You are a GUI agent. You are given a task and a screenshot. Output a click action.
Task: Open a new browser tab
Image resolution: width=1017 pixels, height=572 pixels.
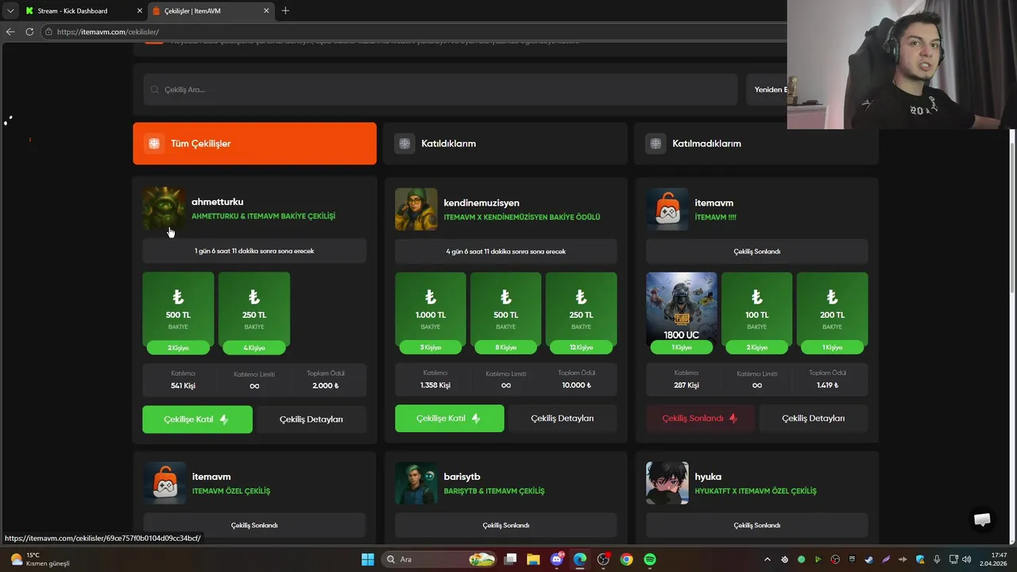click(285, 11)
